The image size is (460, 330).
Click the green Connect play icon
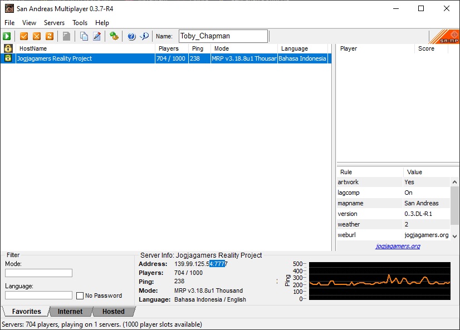(7, 36)
